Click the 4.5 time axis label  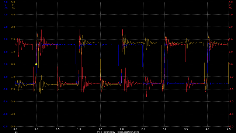click(x=229, y=129)
